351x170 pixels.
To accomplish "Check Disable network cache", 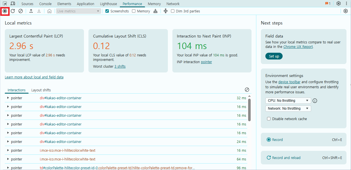I will click(269, 119).
